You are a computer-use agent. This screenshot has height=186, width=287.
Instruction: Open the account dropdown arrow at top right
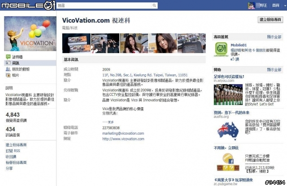[285, 5]
